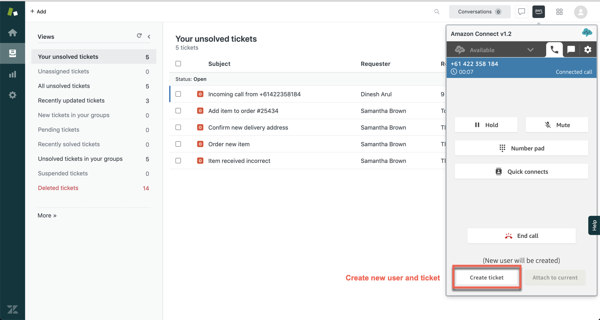Open the Home icon in sidebar
Viewport: 600px width, 320px height.
12,32
